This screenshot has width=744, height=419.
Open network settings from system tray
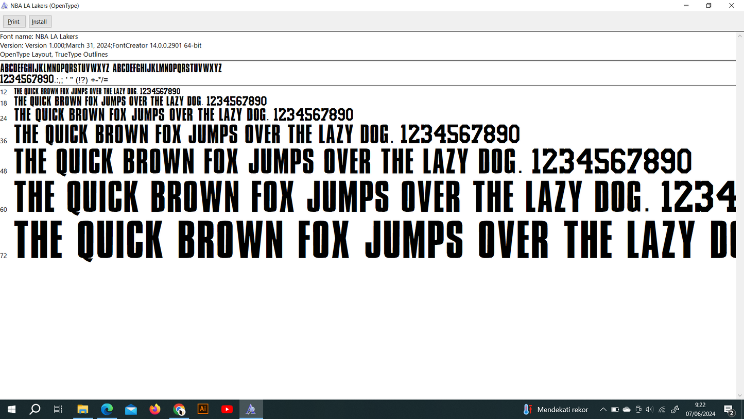(x=662, y=409)
